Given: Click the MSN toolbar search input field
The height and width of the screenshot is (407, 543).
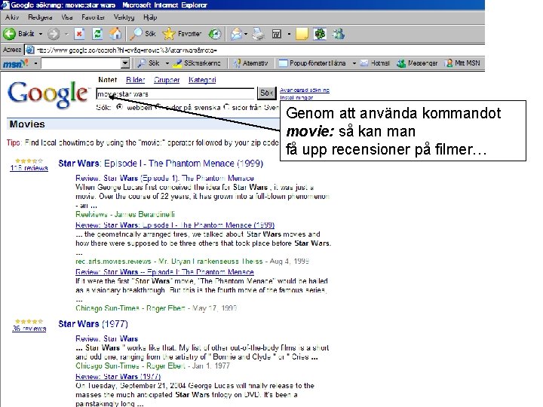Looking at the screenshot, I should coord(81,63).
